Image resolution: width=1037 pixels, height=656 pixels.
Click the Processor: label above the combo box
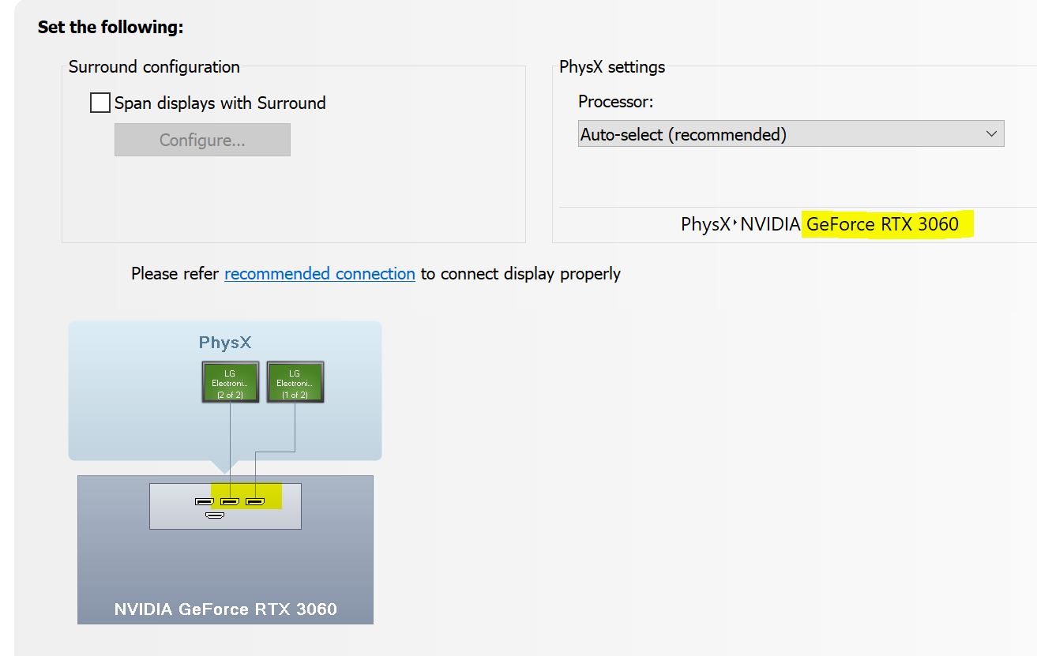click(616, 101)
